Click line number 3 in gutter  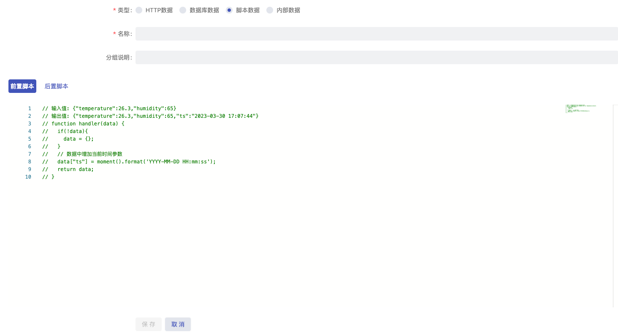[30, 124]
